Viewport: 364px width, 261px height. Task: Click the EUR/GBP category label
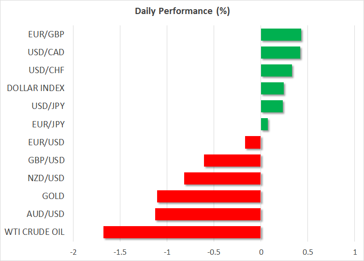[46, 35]
